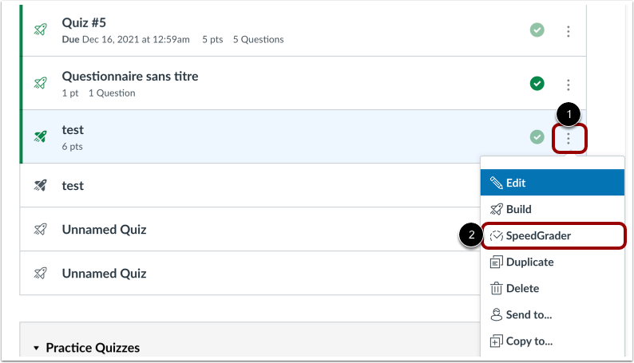This screenshot has width=634, height=363.
Task: Click rocket icon of unpublished test quiz
Action: [40, 186]
